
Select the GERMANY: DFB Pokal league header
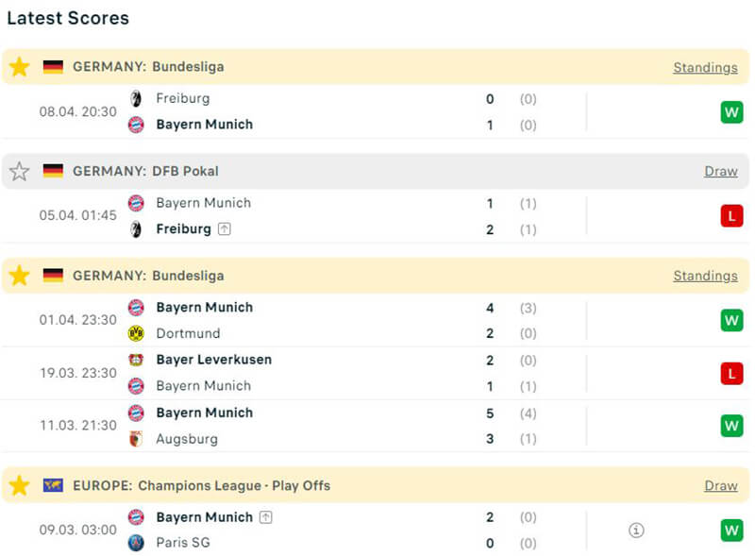click(145, 172)
